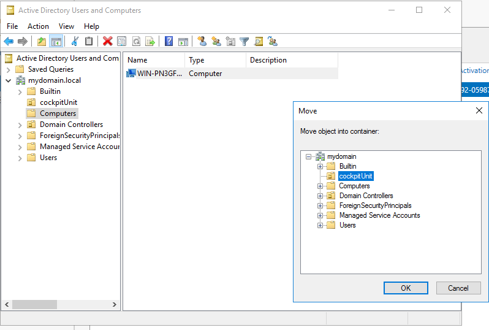Expand Users in the left tree
489x330 pixels.
(20, 158)
